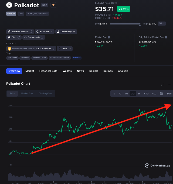Click the On 361,265 watchlists badge

37,14
